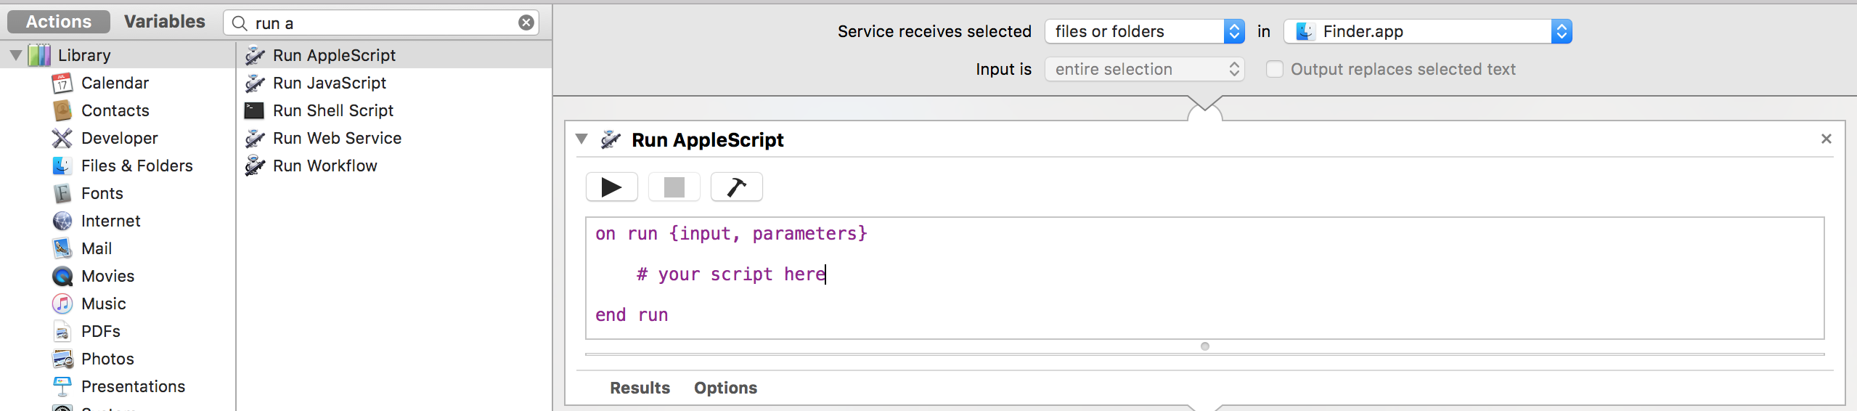Open the Options section

725,388
